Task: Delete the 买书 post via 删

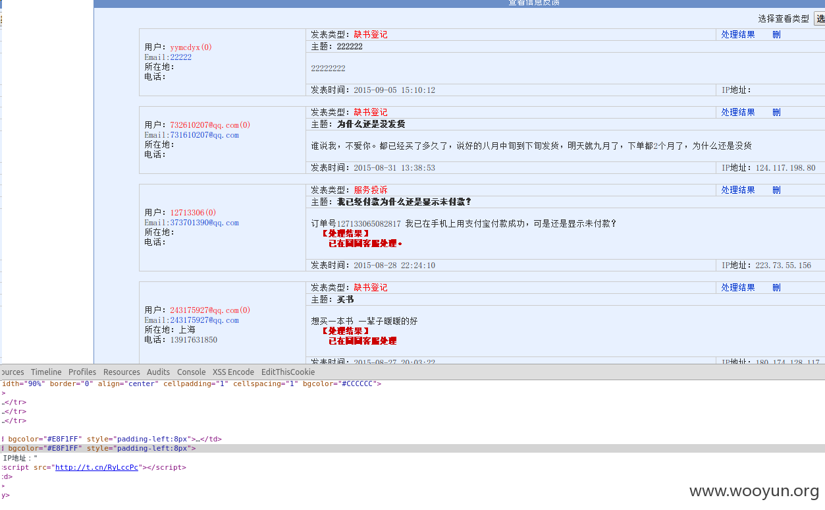Action: [x=776, y=287]
